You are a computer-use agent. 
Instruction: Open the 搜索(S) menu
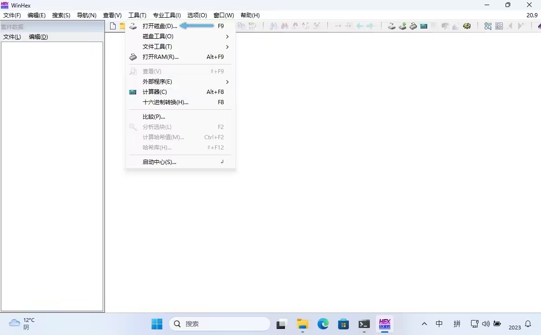pos(61,15)
